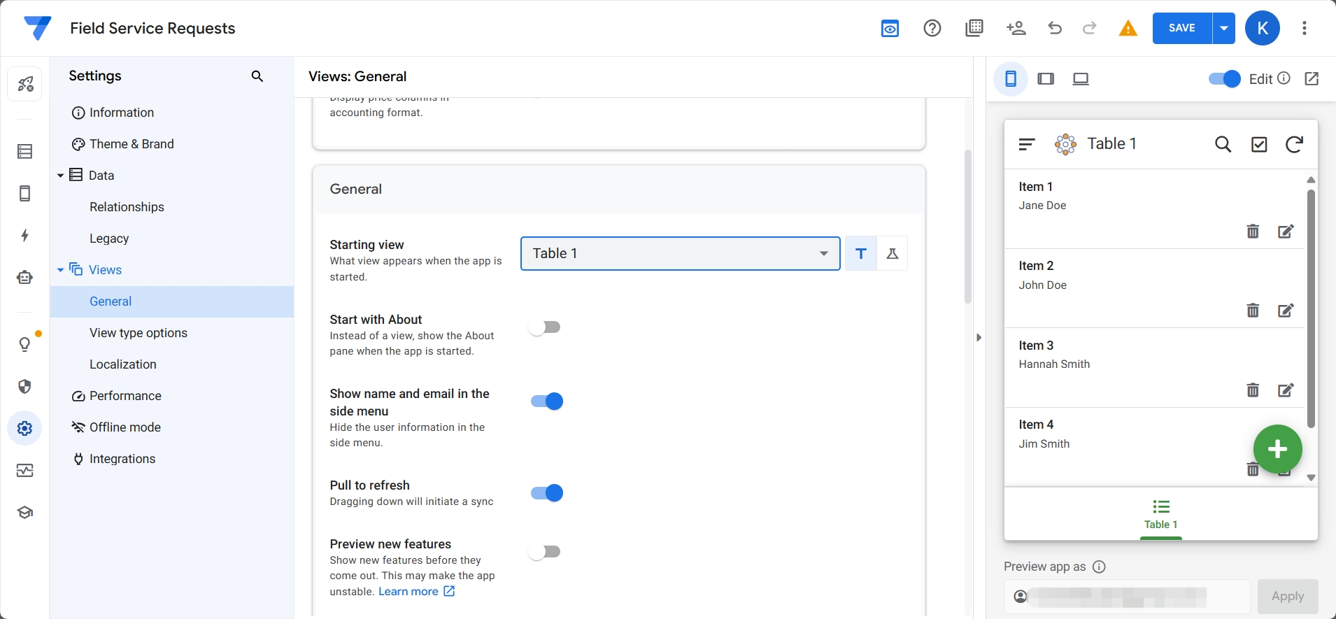1336x619 pixels.
Task: Redo the last change
Action: (1089, 28)
